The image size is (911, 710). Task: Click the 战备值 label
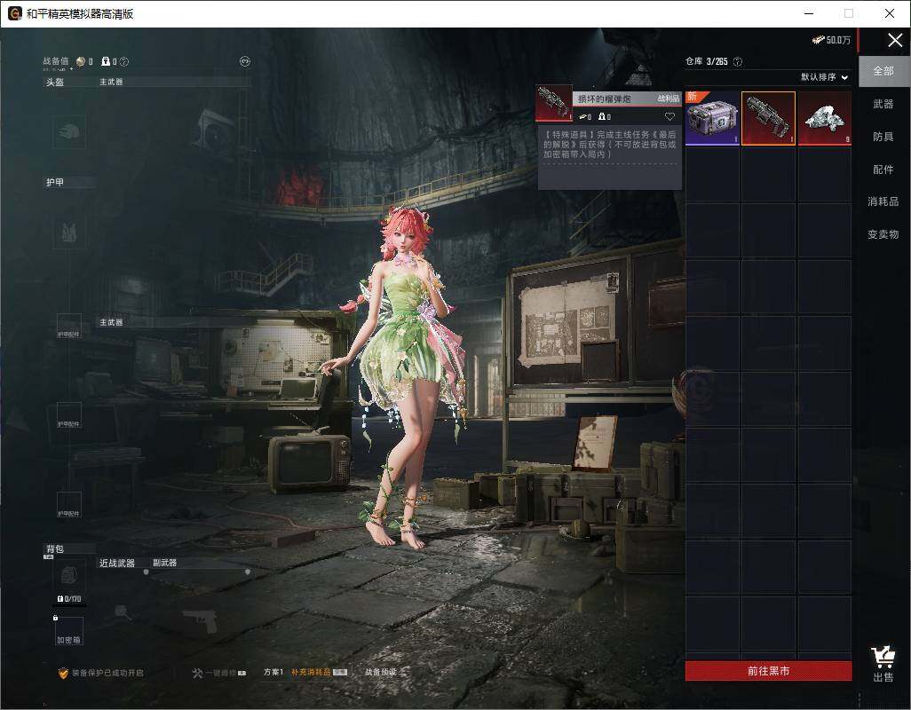[x=56, y=61]
